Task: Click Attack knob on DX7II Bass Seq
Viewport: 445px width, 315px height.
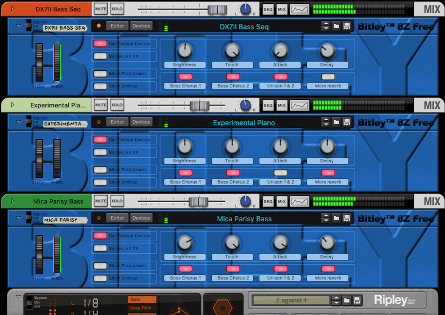Action: coord(280,51)
